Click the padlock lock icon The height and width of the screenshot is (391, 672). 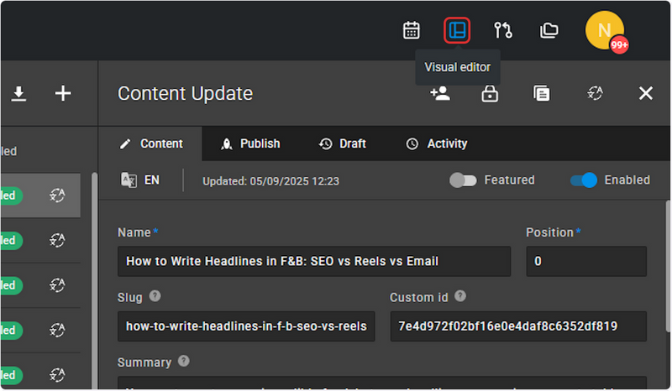click(490, 93)
